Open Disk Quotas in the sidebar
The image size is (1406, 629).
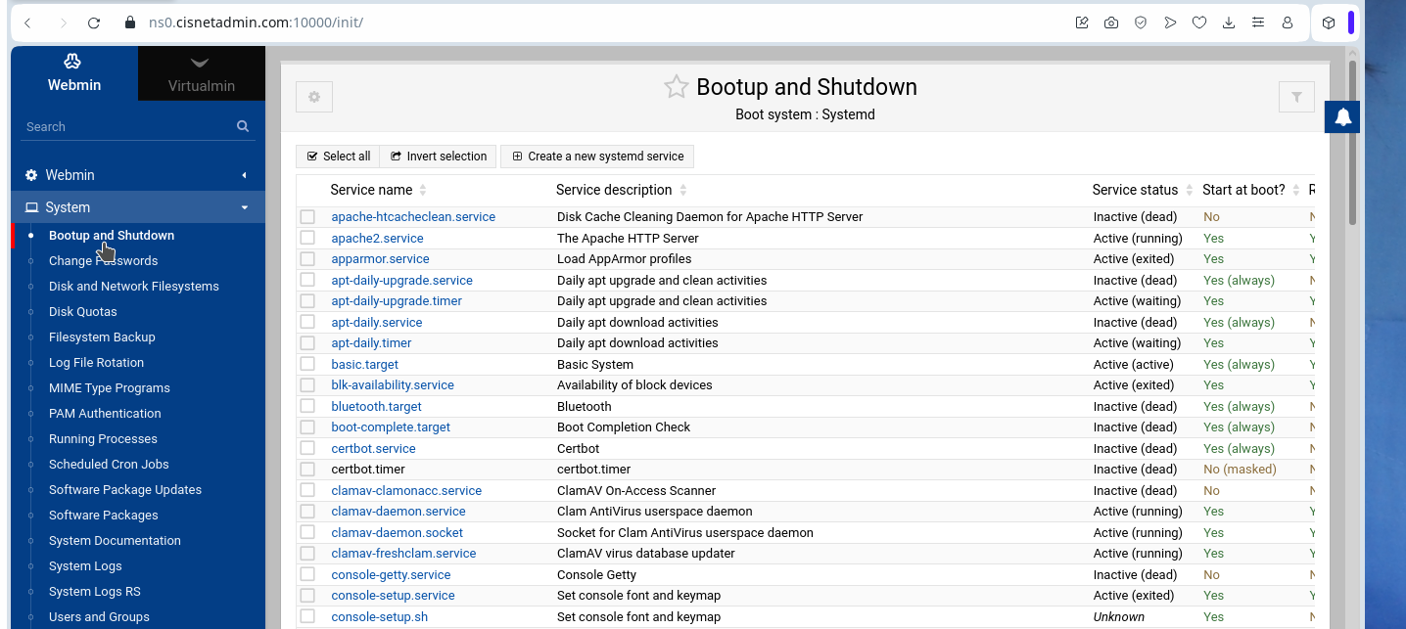click(x=83, y=312)
